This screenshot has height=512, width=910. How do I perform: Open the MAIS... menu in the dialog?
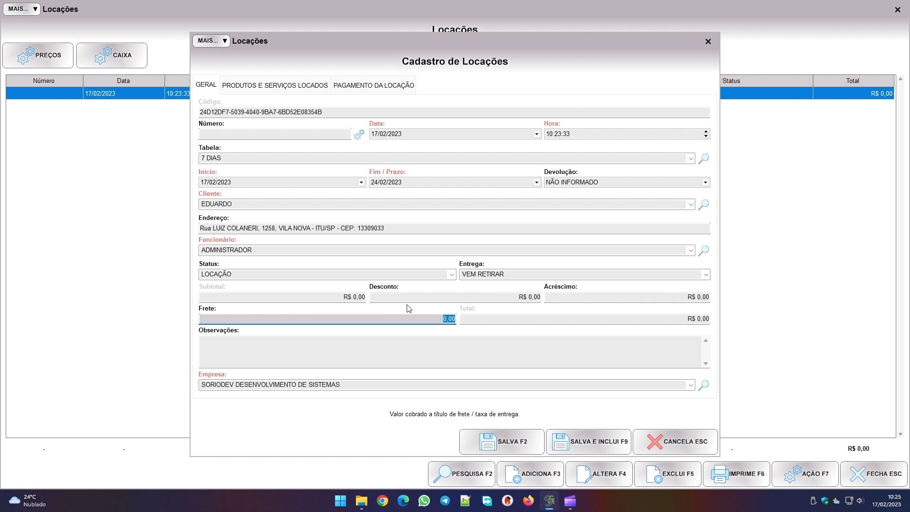tap(211, 41)
